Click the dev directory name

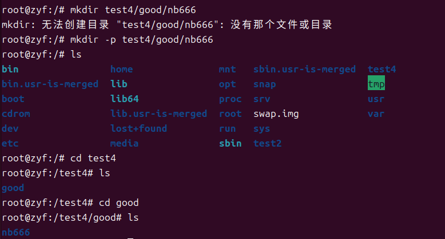tap(10, 129)
